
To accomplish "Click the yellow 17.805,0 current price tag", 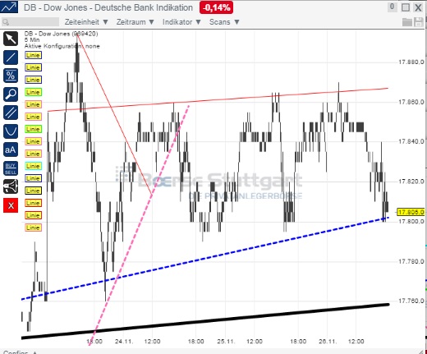I will pyautogui.click(x=411, y=212).
